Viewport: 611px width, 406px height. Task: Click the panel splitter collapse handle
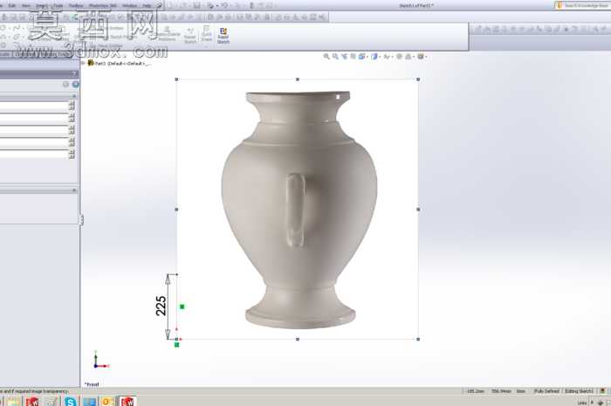pos(81,219)
